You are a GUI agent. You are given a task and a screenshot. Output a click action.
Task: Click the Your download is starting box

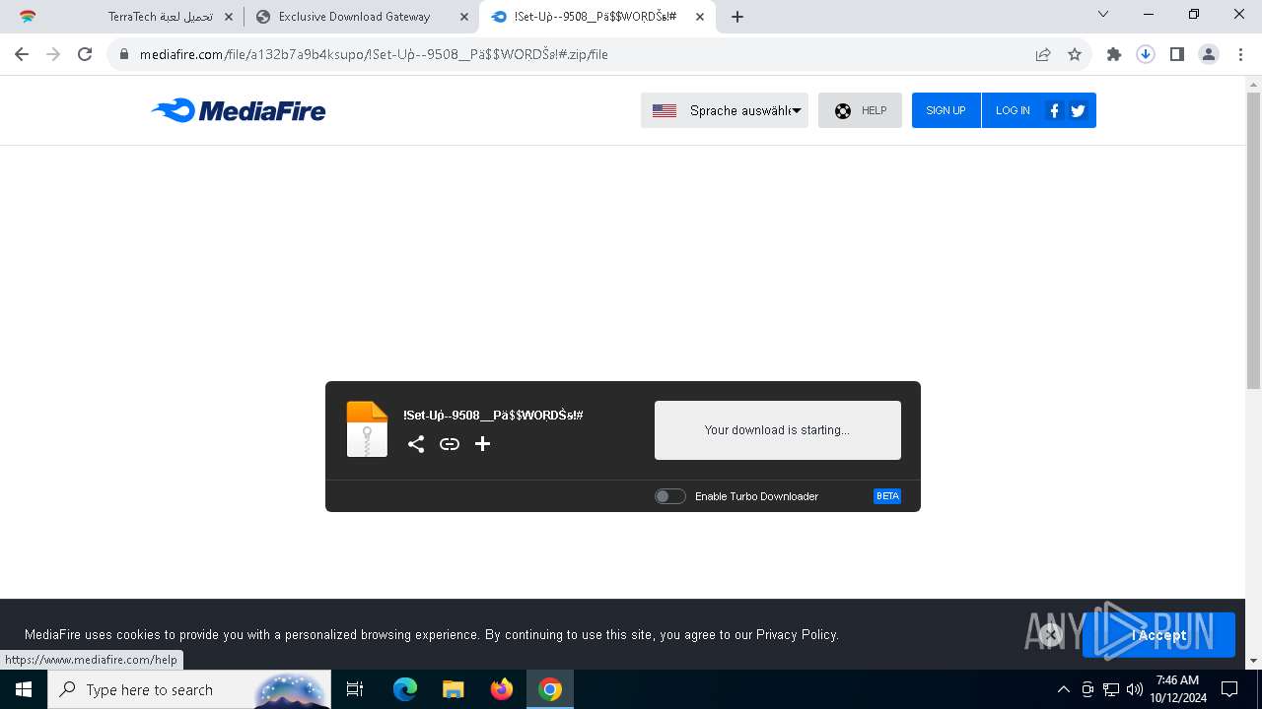(777, 430)
